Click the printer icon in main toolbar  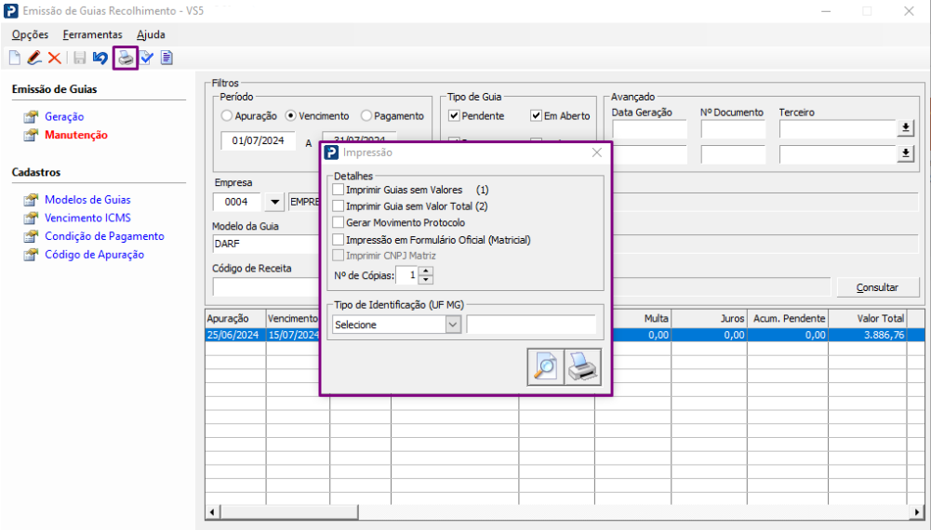(x=125, y=59)
